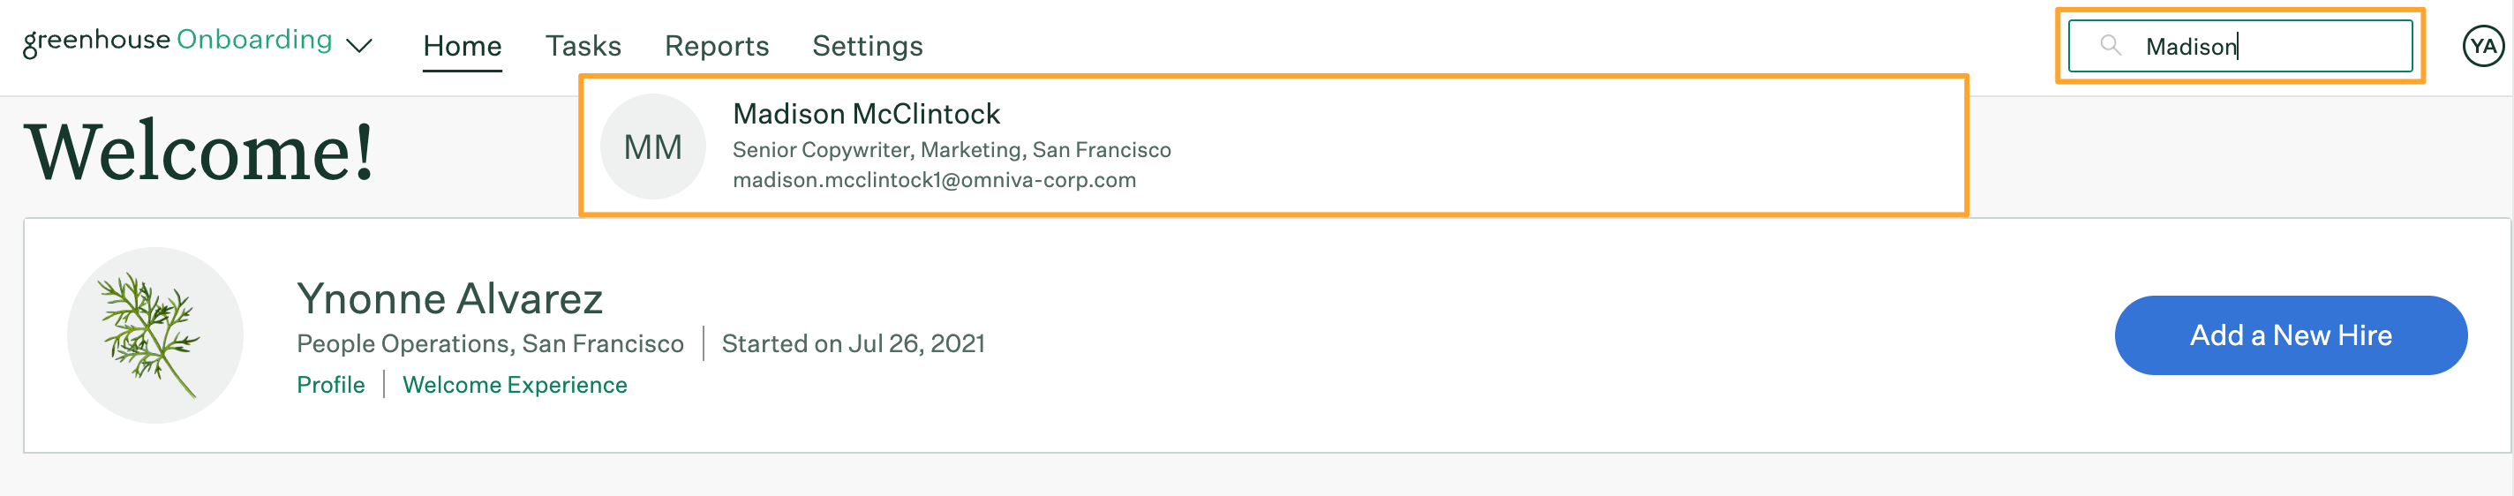Click the Ynonne Alvarez name heading
This screenshot has width=2514, height=496.
coord(450,297)
